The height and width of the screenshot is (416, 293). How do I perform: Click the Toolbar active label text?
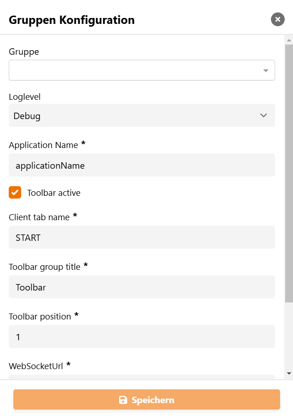click(54, 193)
